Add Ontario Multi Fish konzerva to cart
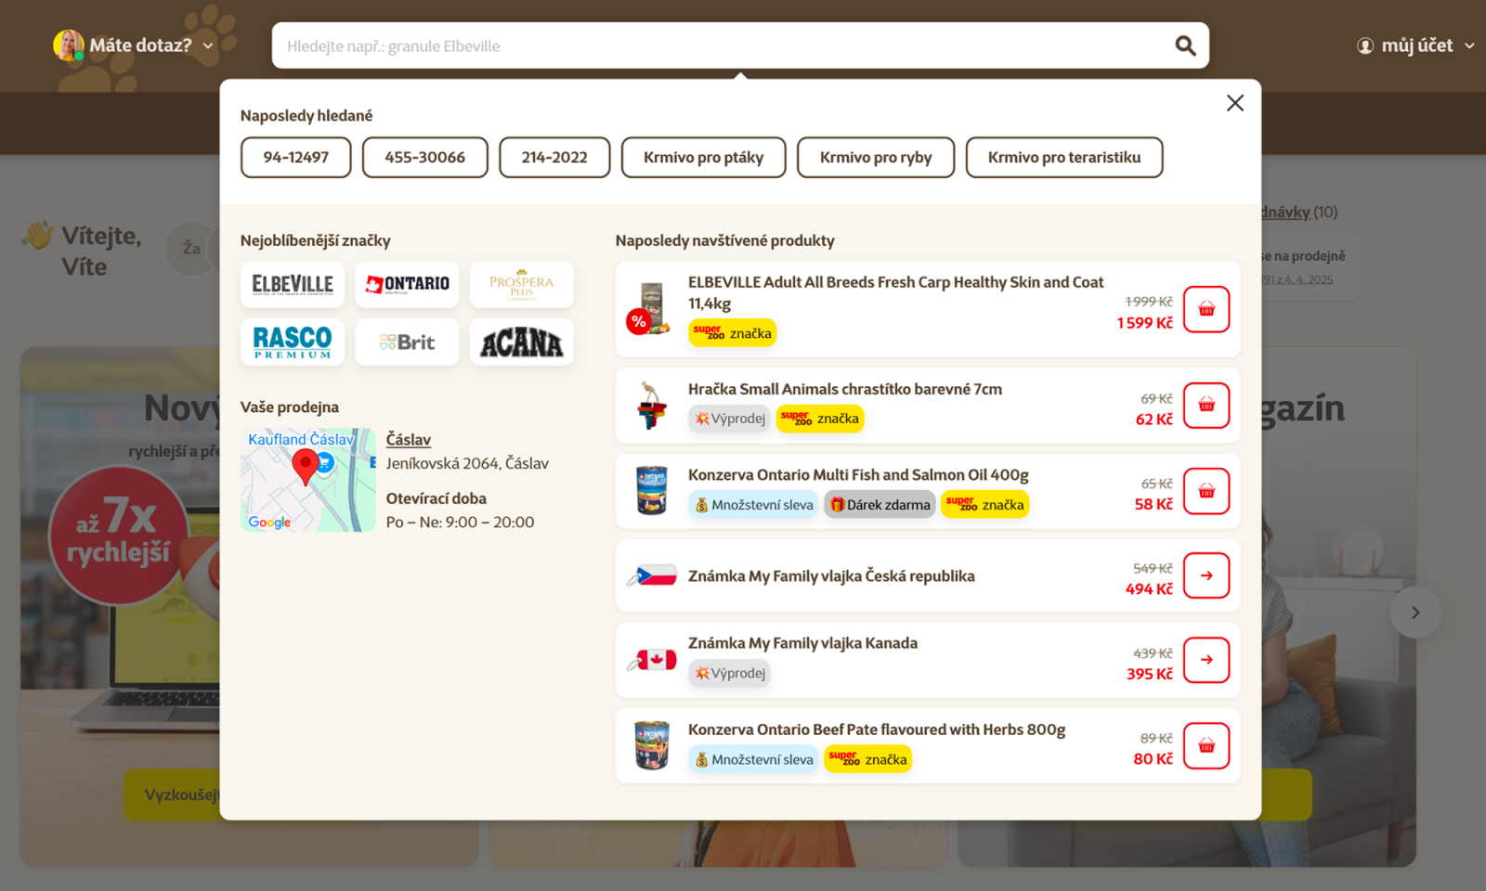The width and height of the screenshot is (1486, 891). tap(1206, 491)
